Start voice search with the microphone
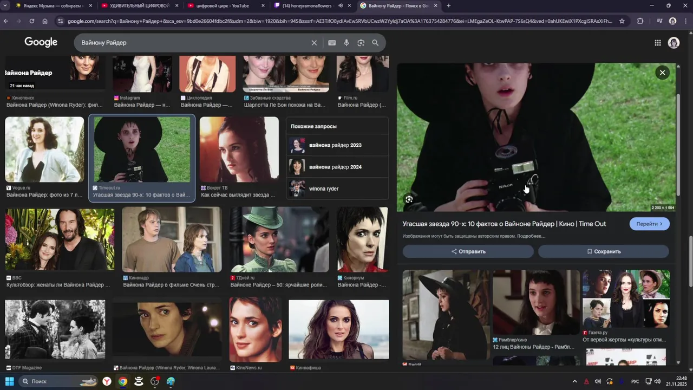The width and height of the screenshot is (693, 390). coord(346,43)
